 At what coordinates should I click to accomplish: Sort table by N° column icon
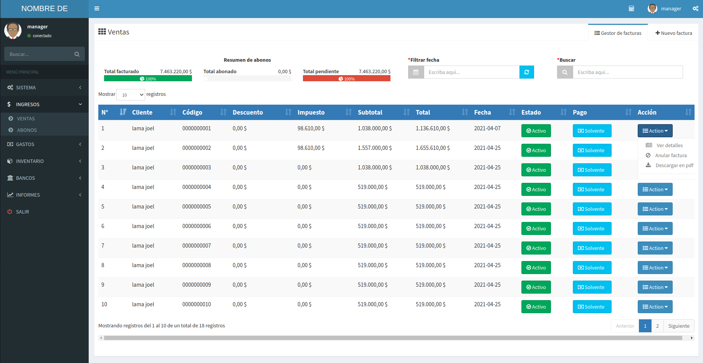pos(123,112)
